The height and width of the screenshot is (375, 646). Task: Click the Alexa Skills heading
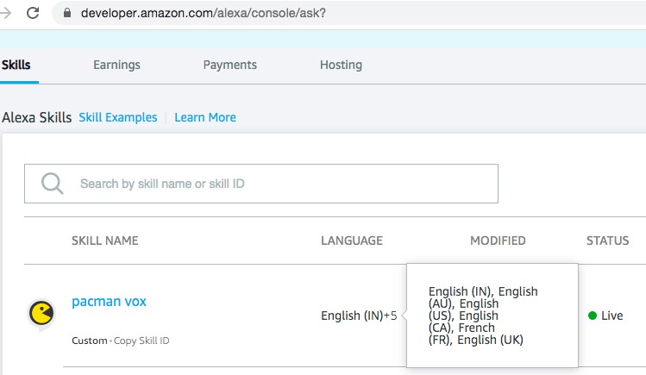pyautogui.click(x=37, y=117)
